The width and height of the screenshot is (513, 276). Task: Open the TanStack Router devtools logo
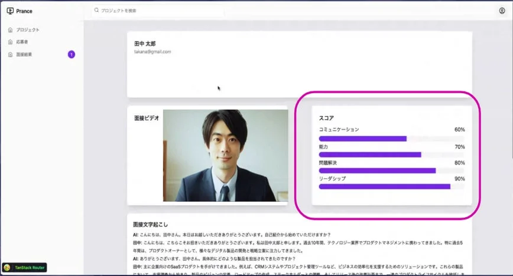(x=7, y=268)
